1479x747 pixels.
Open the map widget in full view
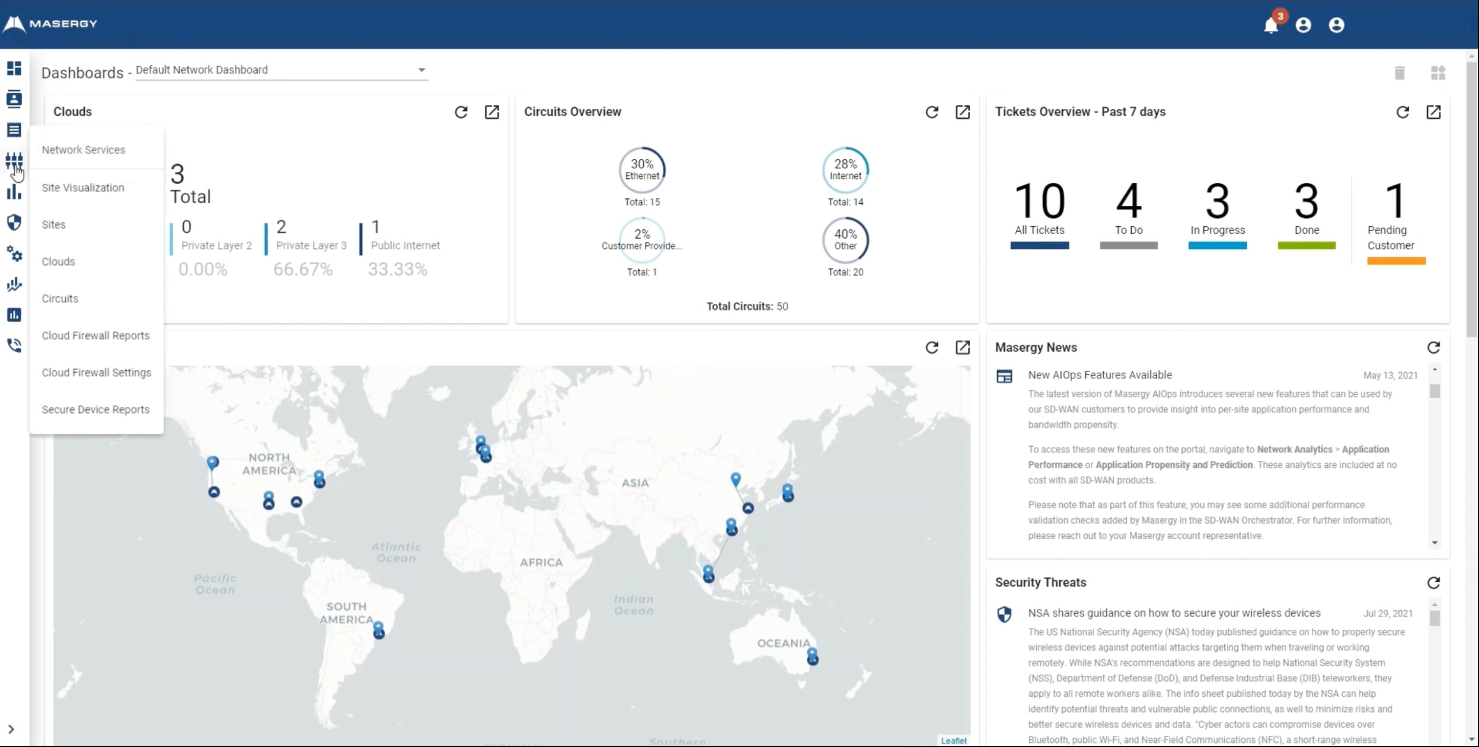point(963,347)
